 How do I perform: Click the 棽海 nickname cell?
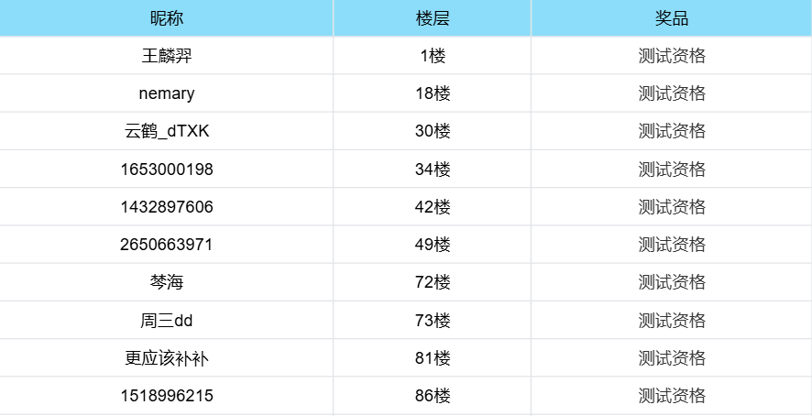tap(166, 282)
